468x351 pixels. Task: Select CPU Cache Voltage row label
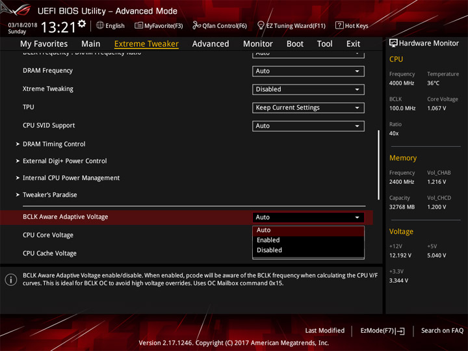pyautogui.click(x=49, y=253)
